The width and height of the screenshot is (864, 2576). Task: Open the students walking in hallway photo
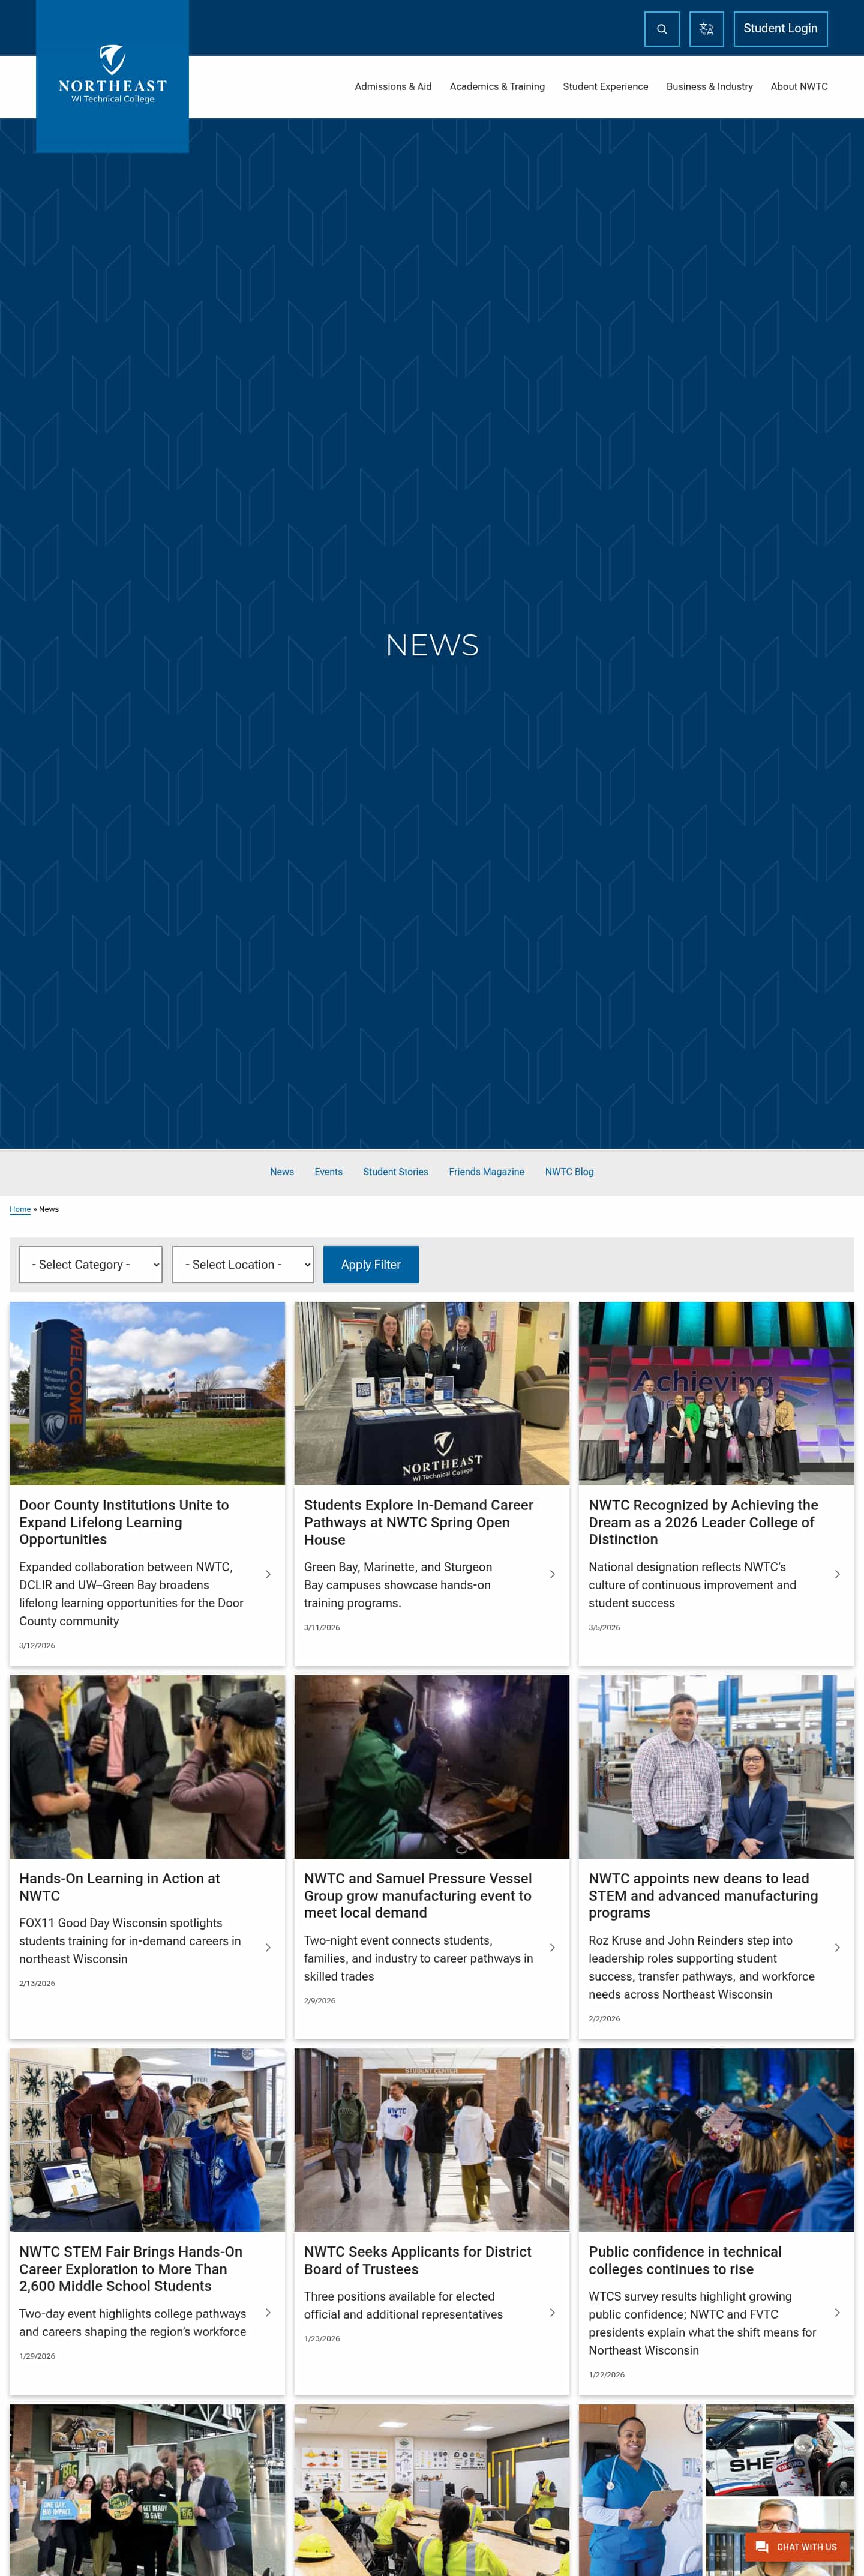pyautogui.click(x=432, y=2140)
